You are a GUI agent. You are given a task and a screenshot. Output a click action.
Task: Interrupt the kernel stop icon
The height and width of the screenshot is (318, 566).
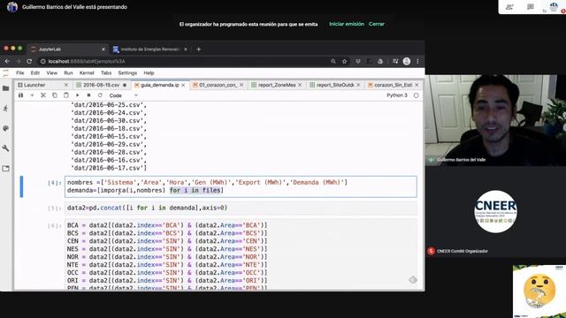point(88,95)
